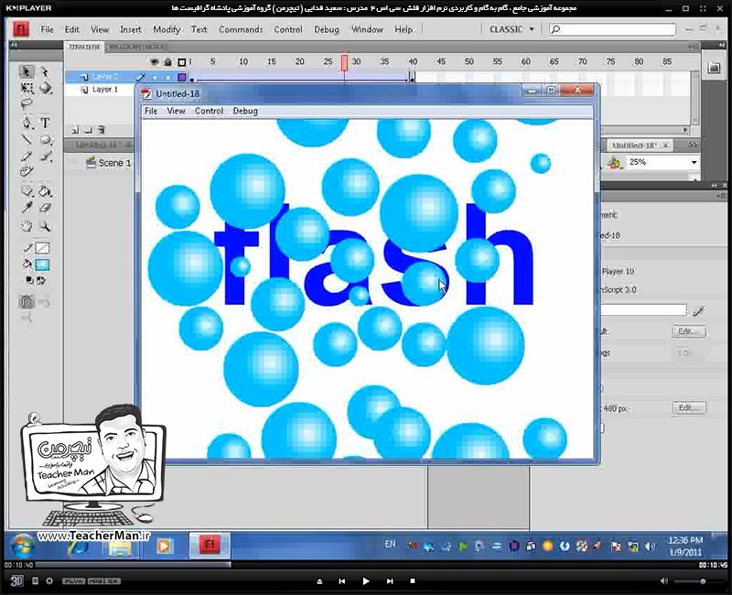The height and width of the screenshot is (595, 732).
Task: Click frame 40 on the timeline ruler
Action: click(x=413, y=61)
